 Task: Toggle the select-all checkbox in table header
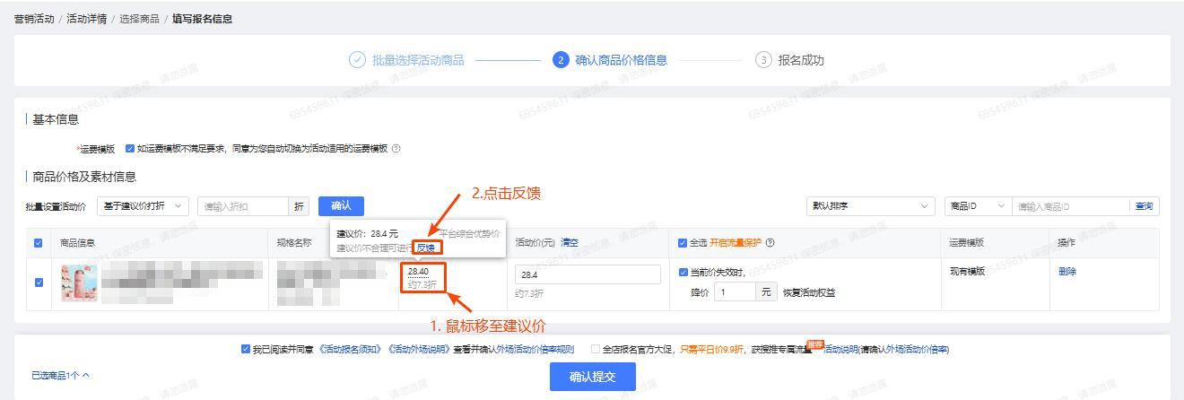coord(39,243)
